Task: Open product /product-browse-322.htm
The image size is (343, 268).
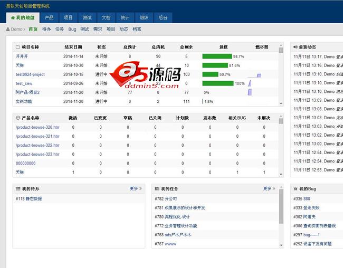Action: point(37,145)
